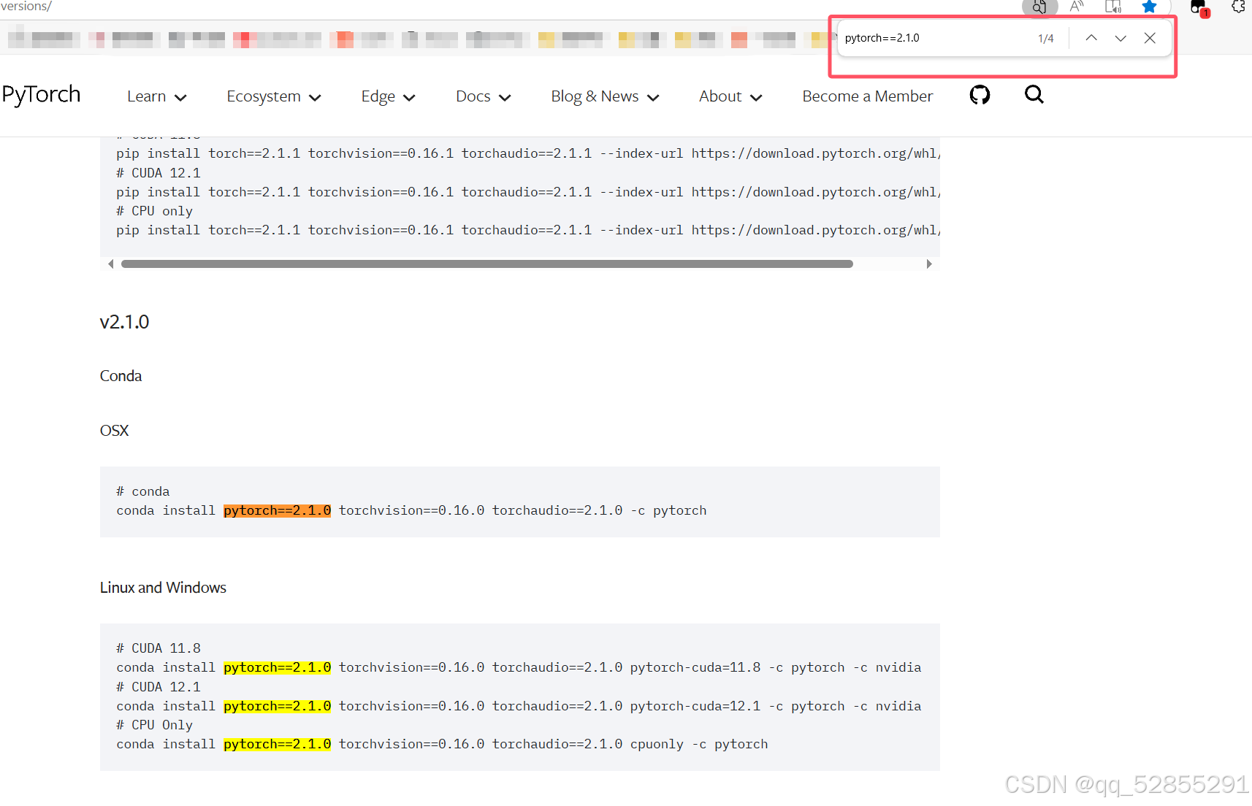This screenshot has height=806, width=1252.
Task: Open the About menu
Action: coord(730,96)
